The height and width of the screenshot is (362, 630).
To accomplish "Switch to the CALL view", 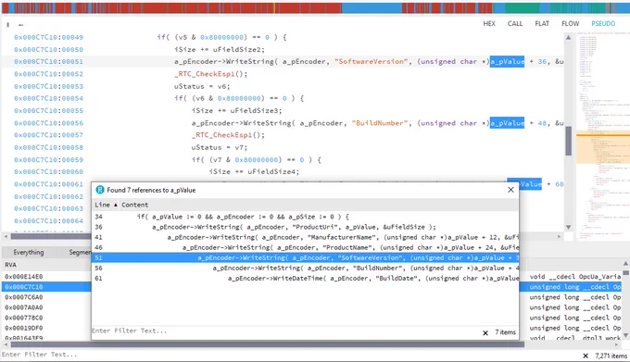I will [515, 24].
